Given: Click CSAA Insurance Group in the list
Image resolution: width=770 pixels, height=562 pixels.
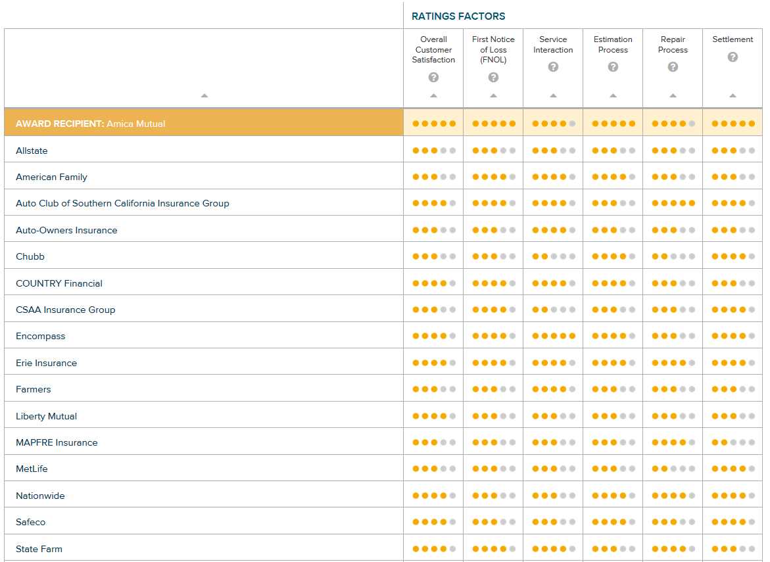Looking at the screenshot, I should (65, 310).
